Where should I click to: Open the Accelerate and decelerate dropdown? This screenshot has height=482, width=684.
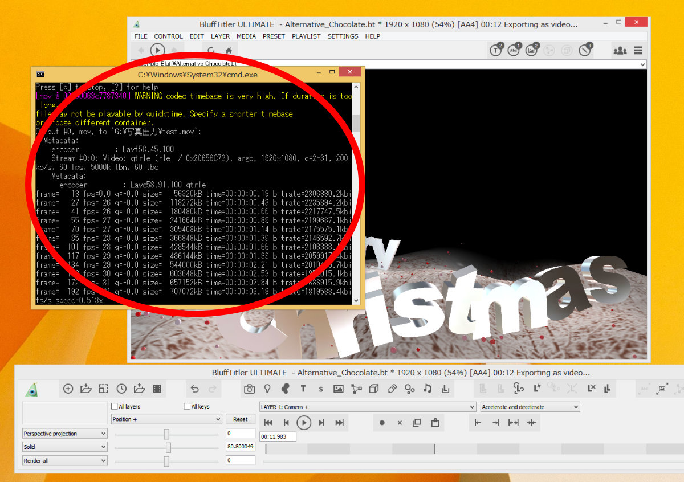coord(530,407)
